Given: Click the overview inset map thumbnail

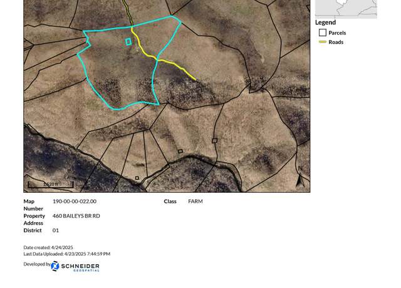Looking at the screenshot, I should click(x=346, y=9).
